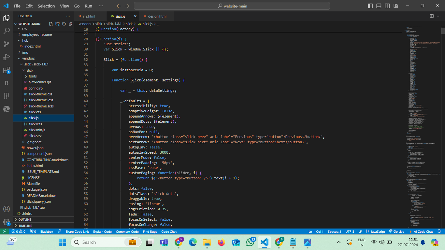445x250 pixels.
Task: Click the Split Editor Right icon
Action: point(432,16)
